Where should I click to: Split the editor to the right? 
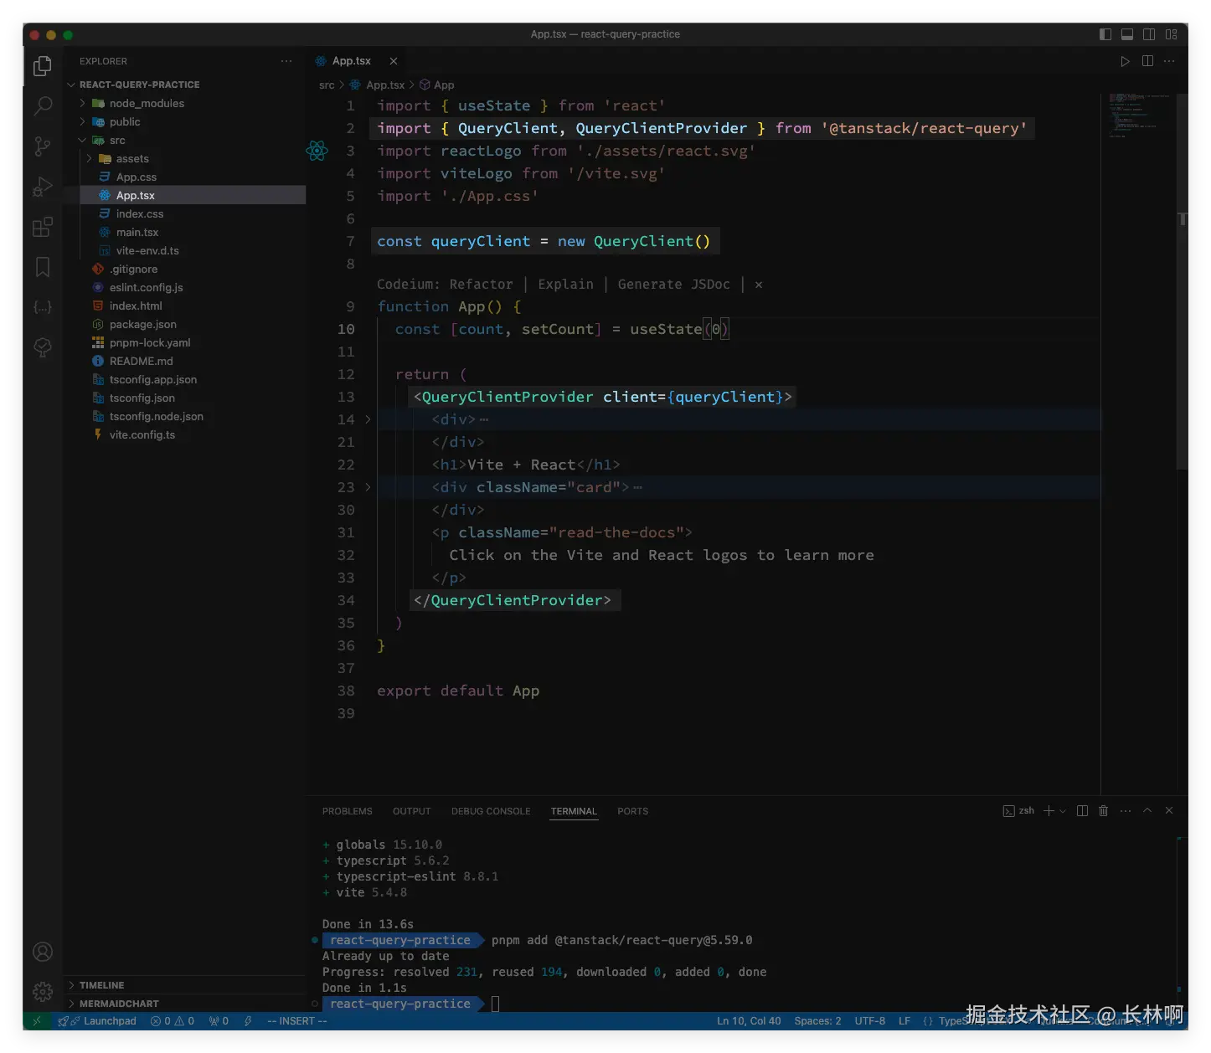coord(1147,61)
